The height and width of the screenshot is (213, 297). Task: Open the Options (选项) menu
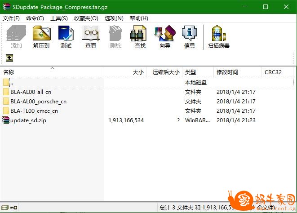point(114,18)
